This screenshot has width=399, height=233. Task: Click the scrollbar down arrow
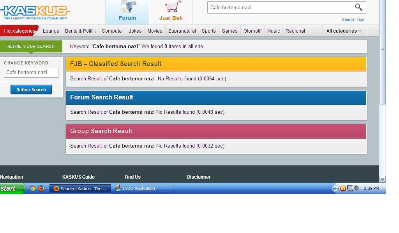(382, 179)
